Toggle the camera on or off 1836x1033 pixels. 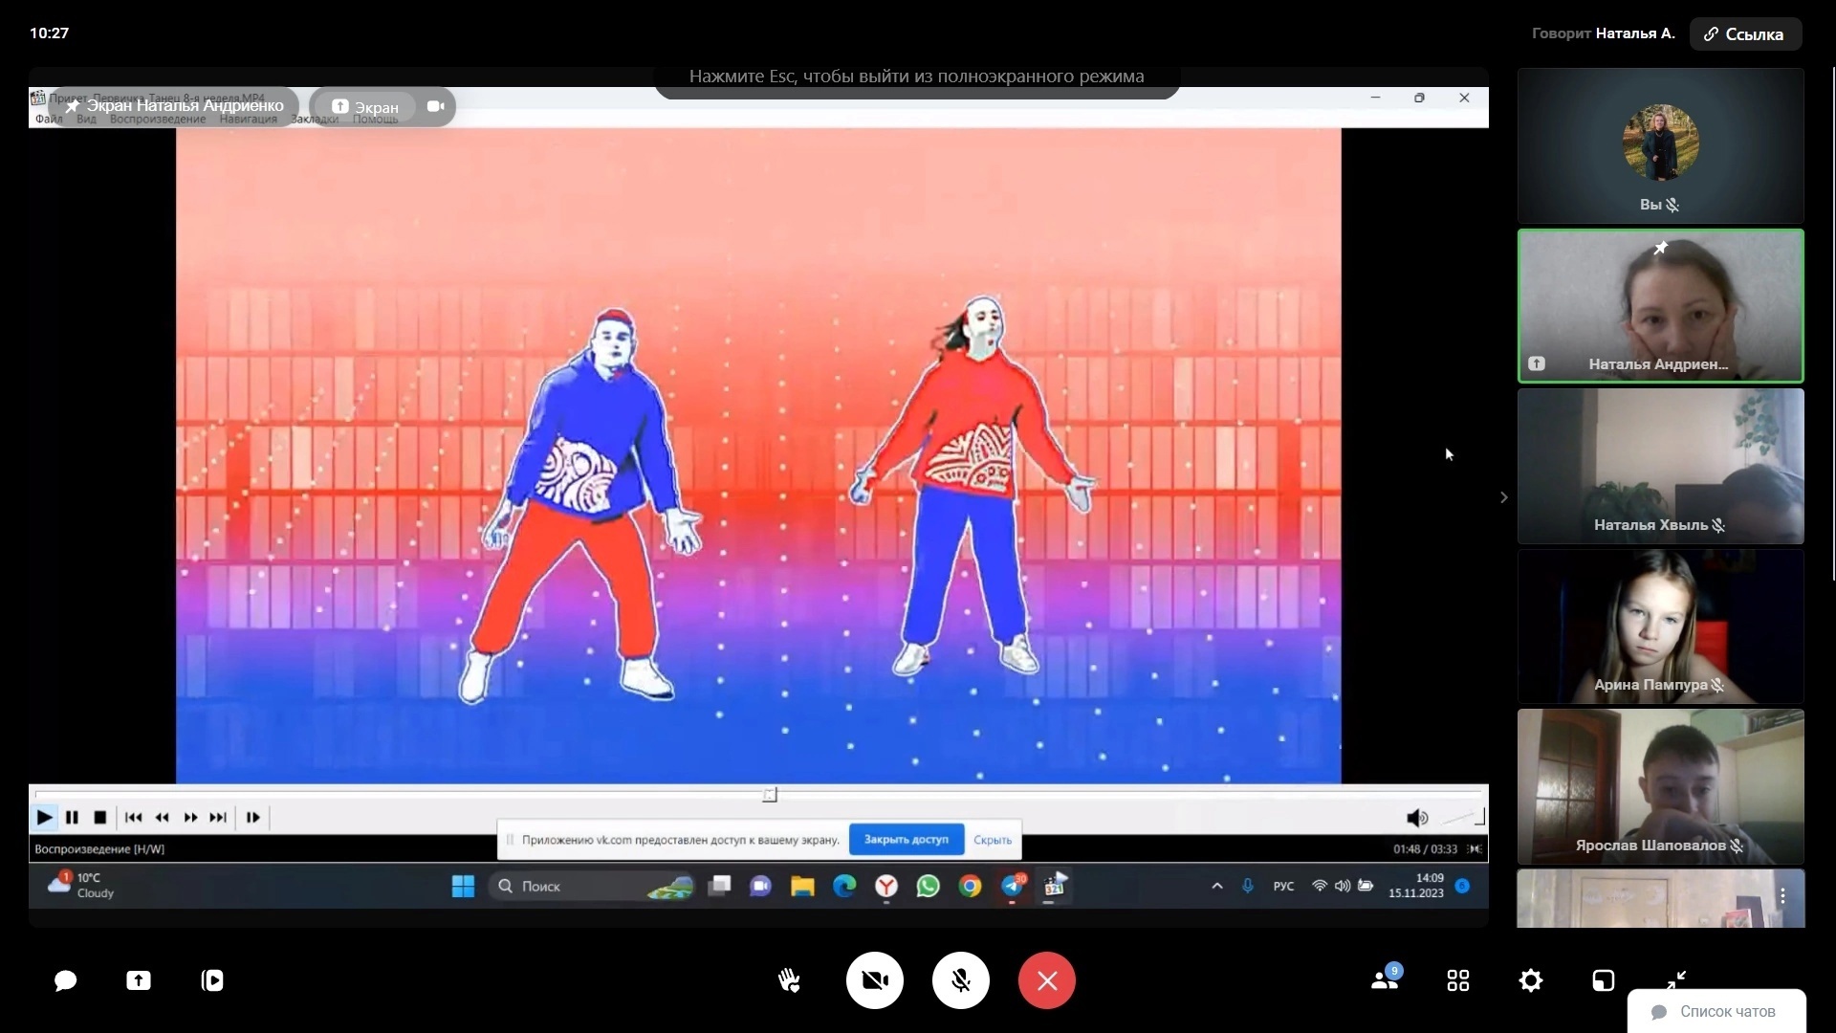(x=875, y=980)
